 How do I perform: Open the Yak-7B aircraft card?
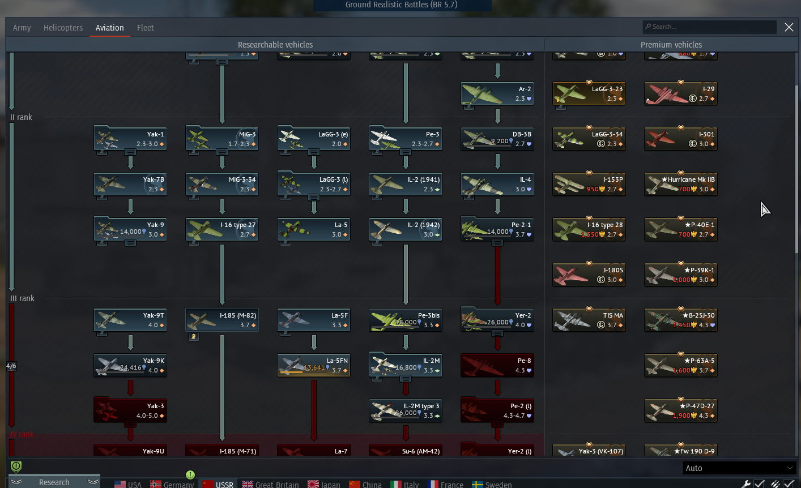130,184
